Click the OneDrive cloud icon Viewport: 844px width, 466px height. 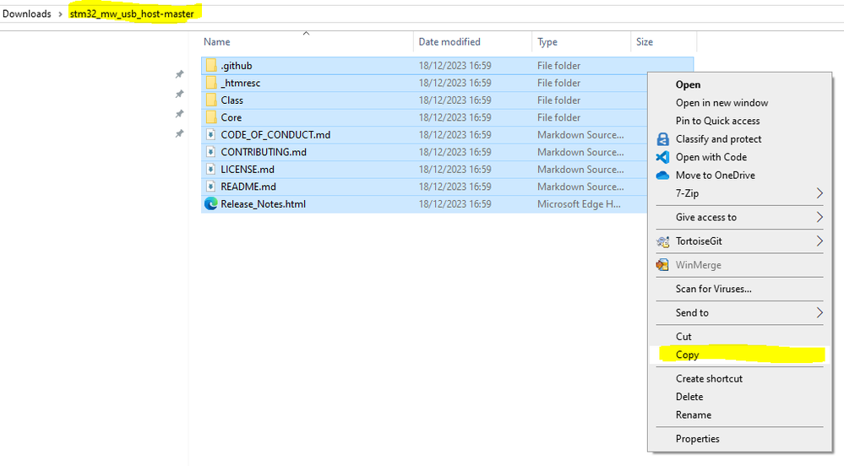(662, 176)
